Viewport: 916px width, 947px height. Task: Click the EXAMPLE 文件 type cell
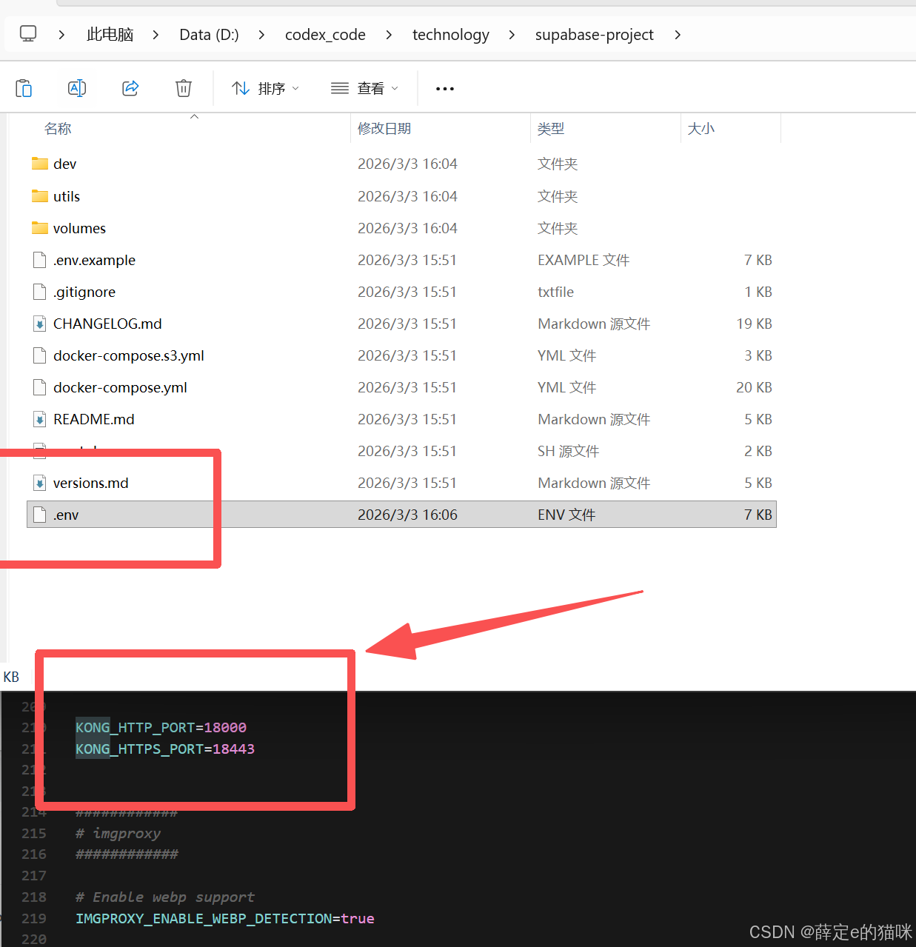pyautogui.click(x=584, y=260)
